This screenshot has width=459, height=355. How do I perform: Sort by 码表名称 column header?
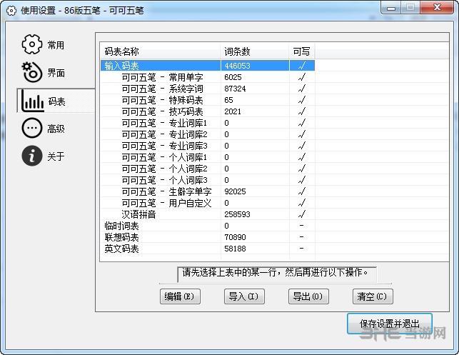161,51
